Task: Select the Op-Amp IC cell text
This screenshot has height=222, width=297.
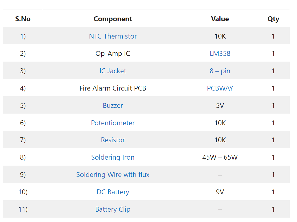Action: (113, 53)
